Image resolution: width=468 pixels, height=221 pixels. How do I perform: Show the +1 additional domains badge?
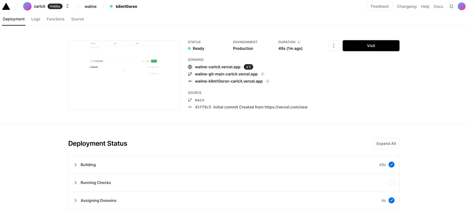tap(248, 67)
